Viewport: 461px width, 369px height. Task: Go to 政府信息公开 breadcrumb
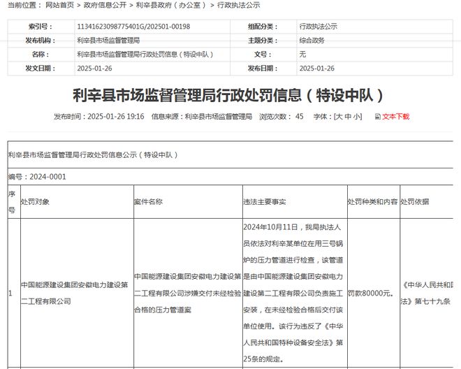point(105,5)
